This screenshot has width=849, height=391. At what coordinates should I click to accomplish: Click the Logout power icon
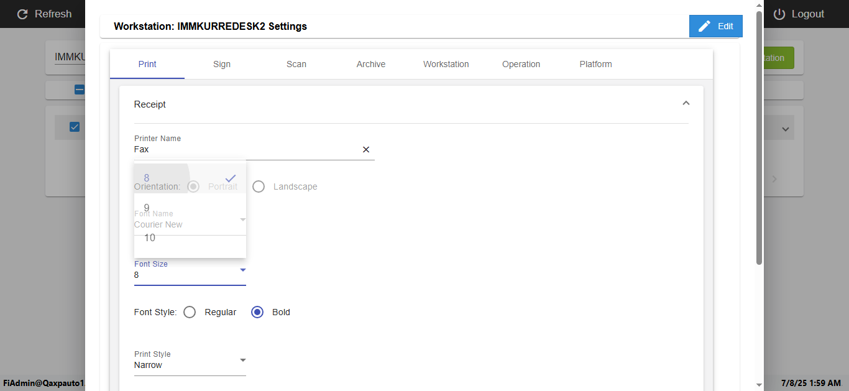pos(779,14)
